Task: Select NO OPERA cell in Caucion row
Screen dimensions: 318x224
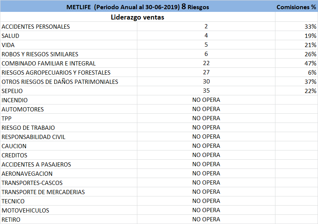Action: tap(206, 146)
